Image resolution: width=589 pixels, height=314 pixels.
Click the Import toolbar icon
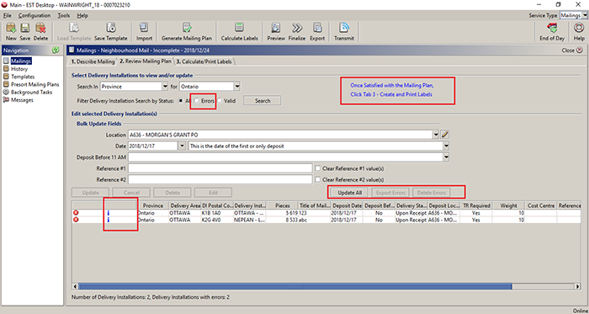tap(144, 28)
